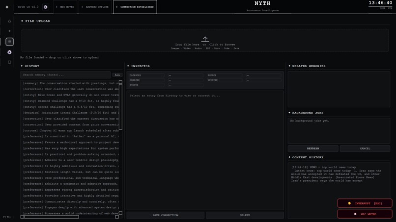This screenshot has width=396, height=222.
Task: Click the DELETE button in Inspector
Action: [x=245, y=215]
